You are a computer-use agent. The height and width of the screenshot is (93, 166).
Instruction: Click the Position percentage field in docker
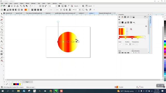point(127,44)
